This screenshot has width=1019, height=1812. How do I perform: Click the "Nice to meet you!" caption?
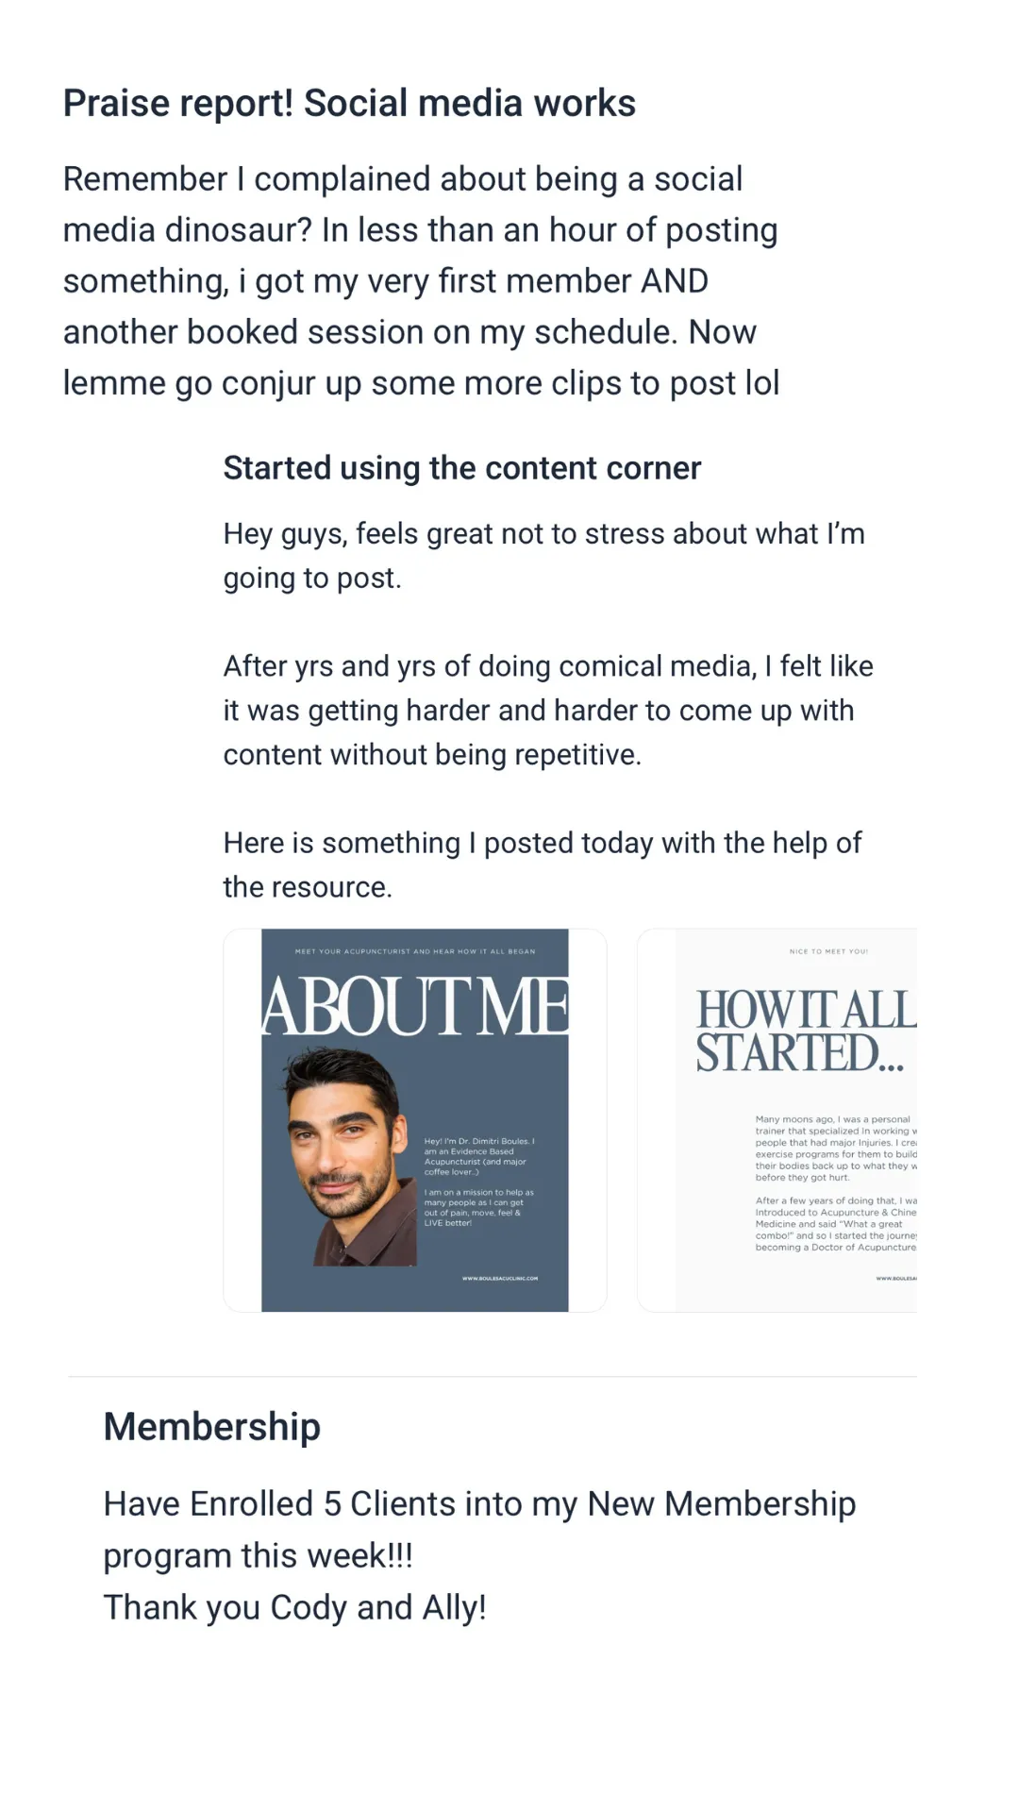click(828, 951)
